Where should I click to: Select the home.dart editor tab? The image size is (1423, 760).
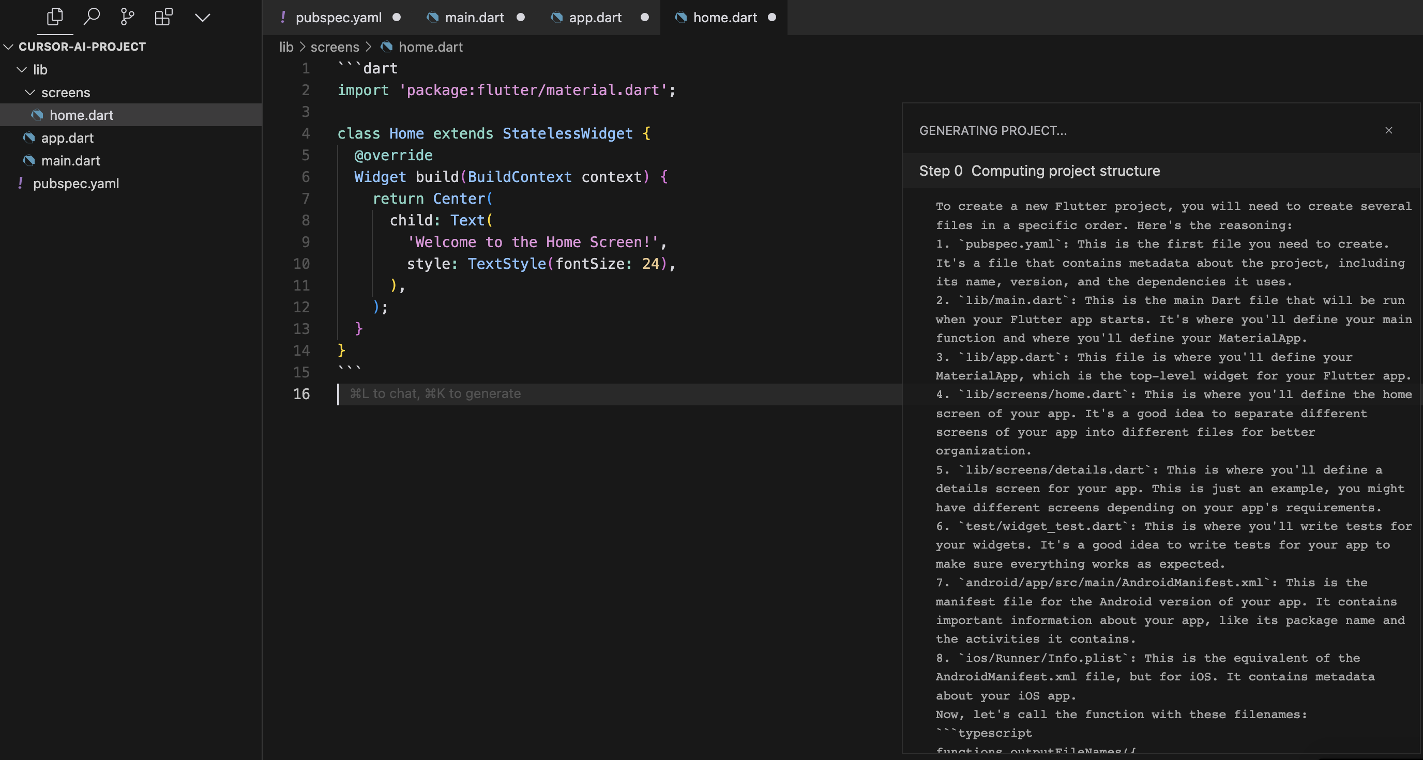(x=725, y=18)
